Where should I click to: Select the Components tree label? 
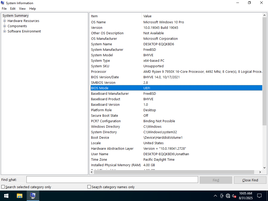17,26
